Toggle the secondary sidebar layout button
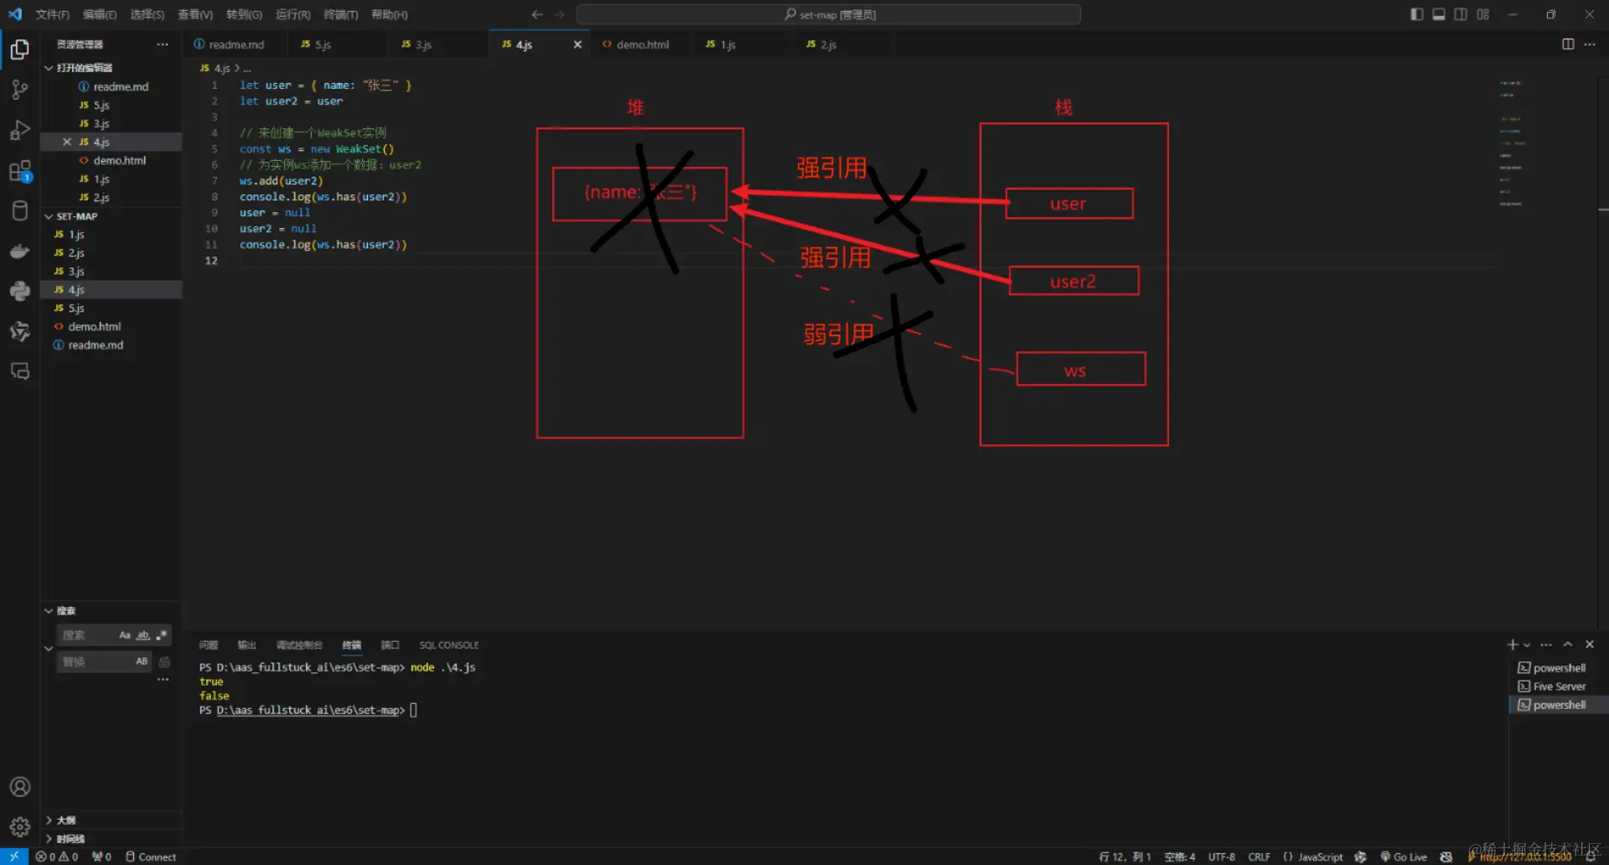Image resolution: width=1609 pixels, height=865 pixels. (x=1461, y=14)
